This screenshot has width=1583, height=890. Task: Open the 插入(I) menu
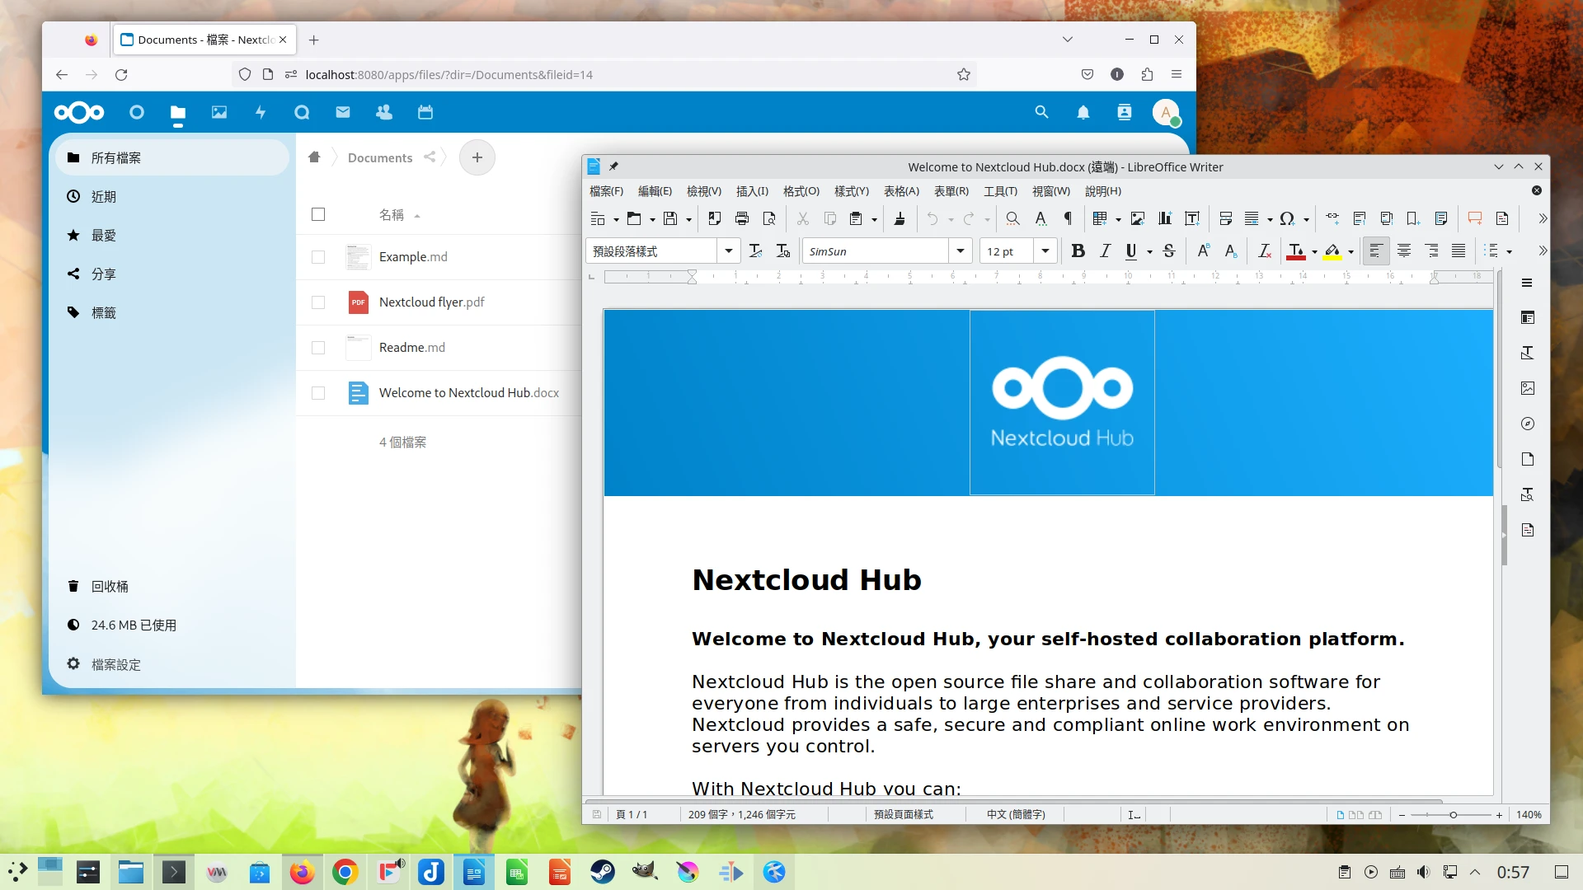pyautogui.click(x=751, y=191)
